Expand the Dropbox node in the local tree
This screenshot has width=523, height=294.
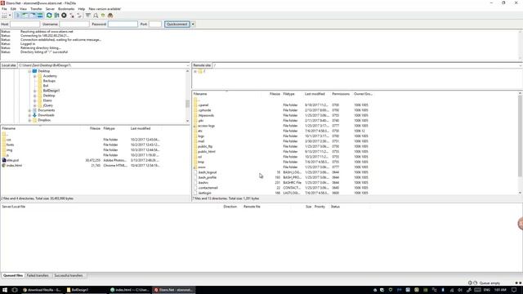29,120
